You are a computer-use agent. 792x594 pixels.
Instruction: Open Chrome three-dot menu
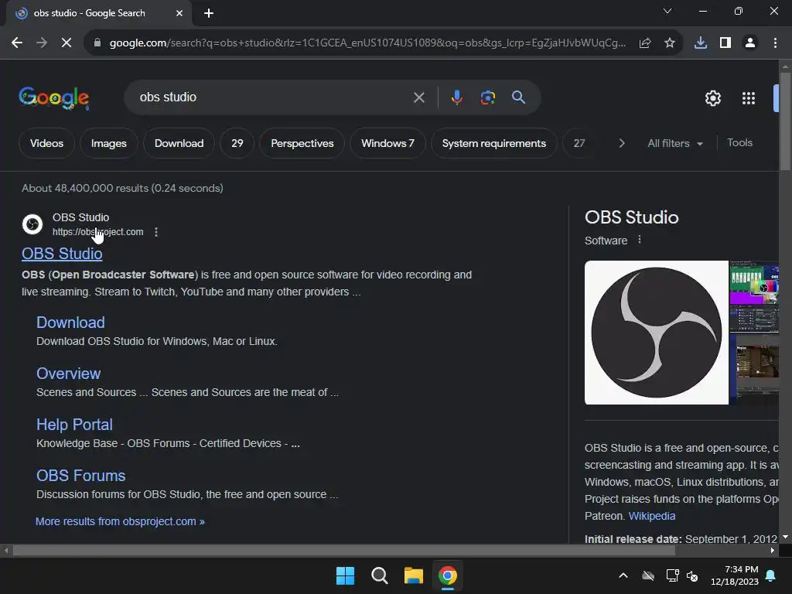click(775, 43)
